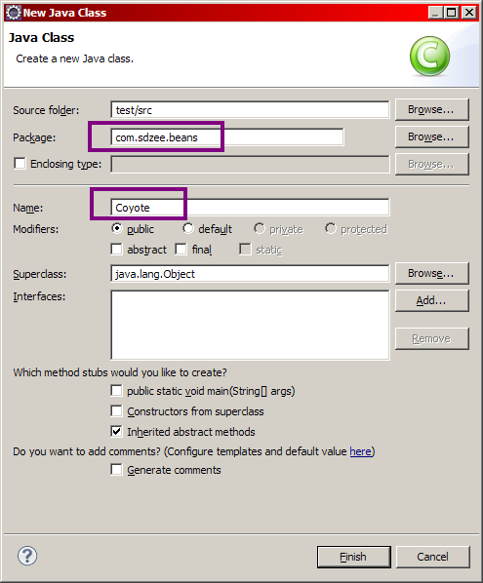Browse for the superclass
The height and width of the screenshot is (583, 483).
tap(431, 273)
